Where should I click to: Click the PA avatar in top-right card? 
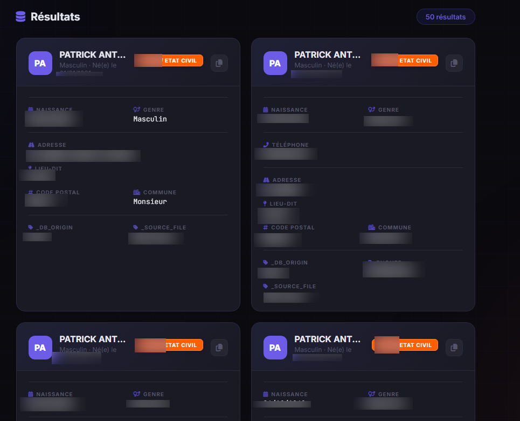click(x=275, y=63)
